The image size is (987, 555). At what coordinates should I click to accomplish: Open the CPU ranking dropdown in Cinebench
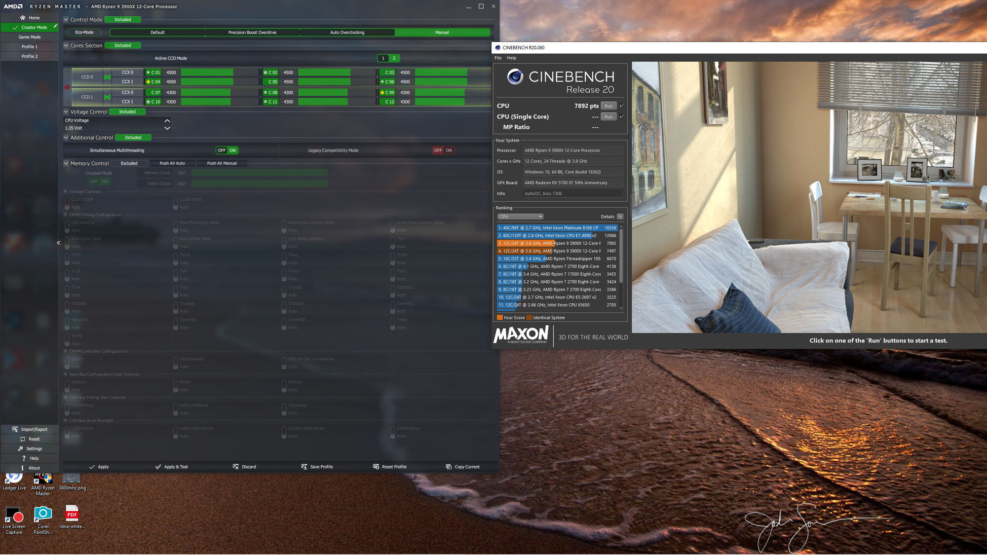520,217
